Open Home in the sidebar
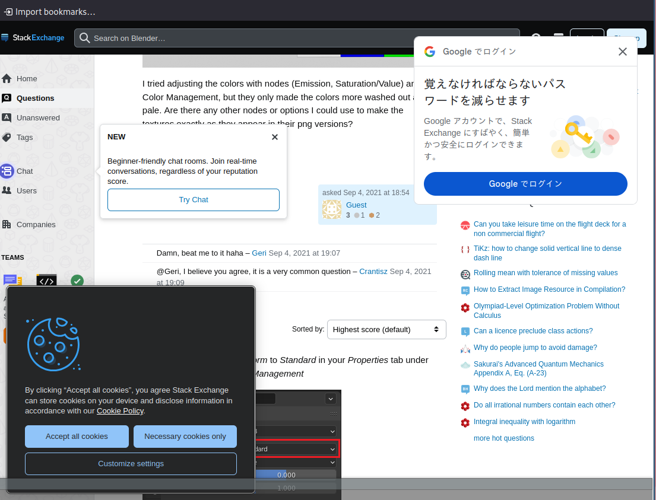This screenshot has height=500, width=656. (27, 79)
